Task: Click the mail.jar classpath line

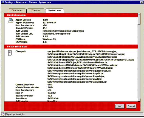Action: click(75, 79)
